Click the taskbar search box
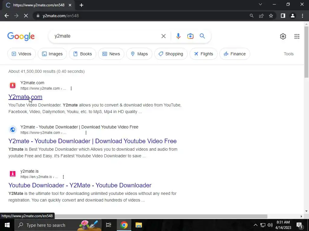Viewport: 309px width, 231px height. [x=58, y=225]
